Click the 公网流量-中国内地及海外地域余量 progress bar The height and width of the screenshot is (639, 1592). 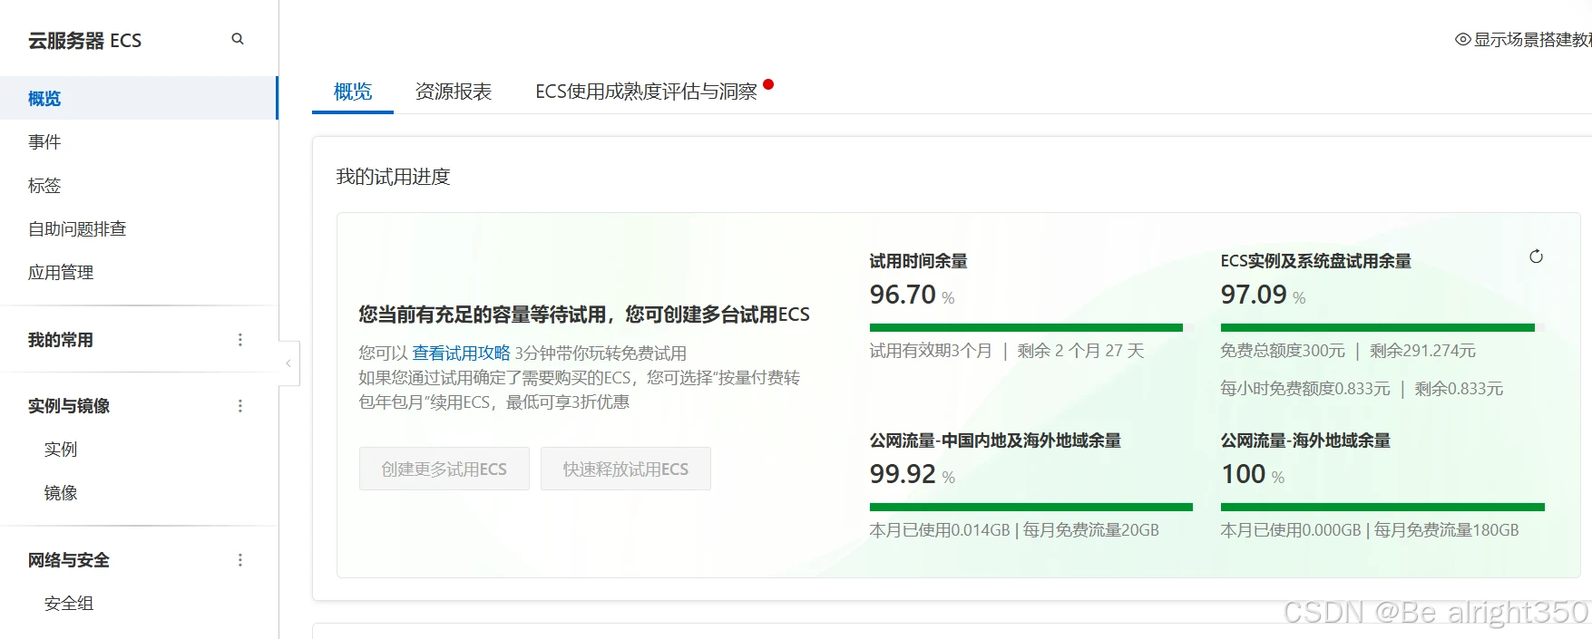(x=1030, y=507)
